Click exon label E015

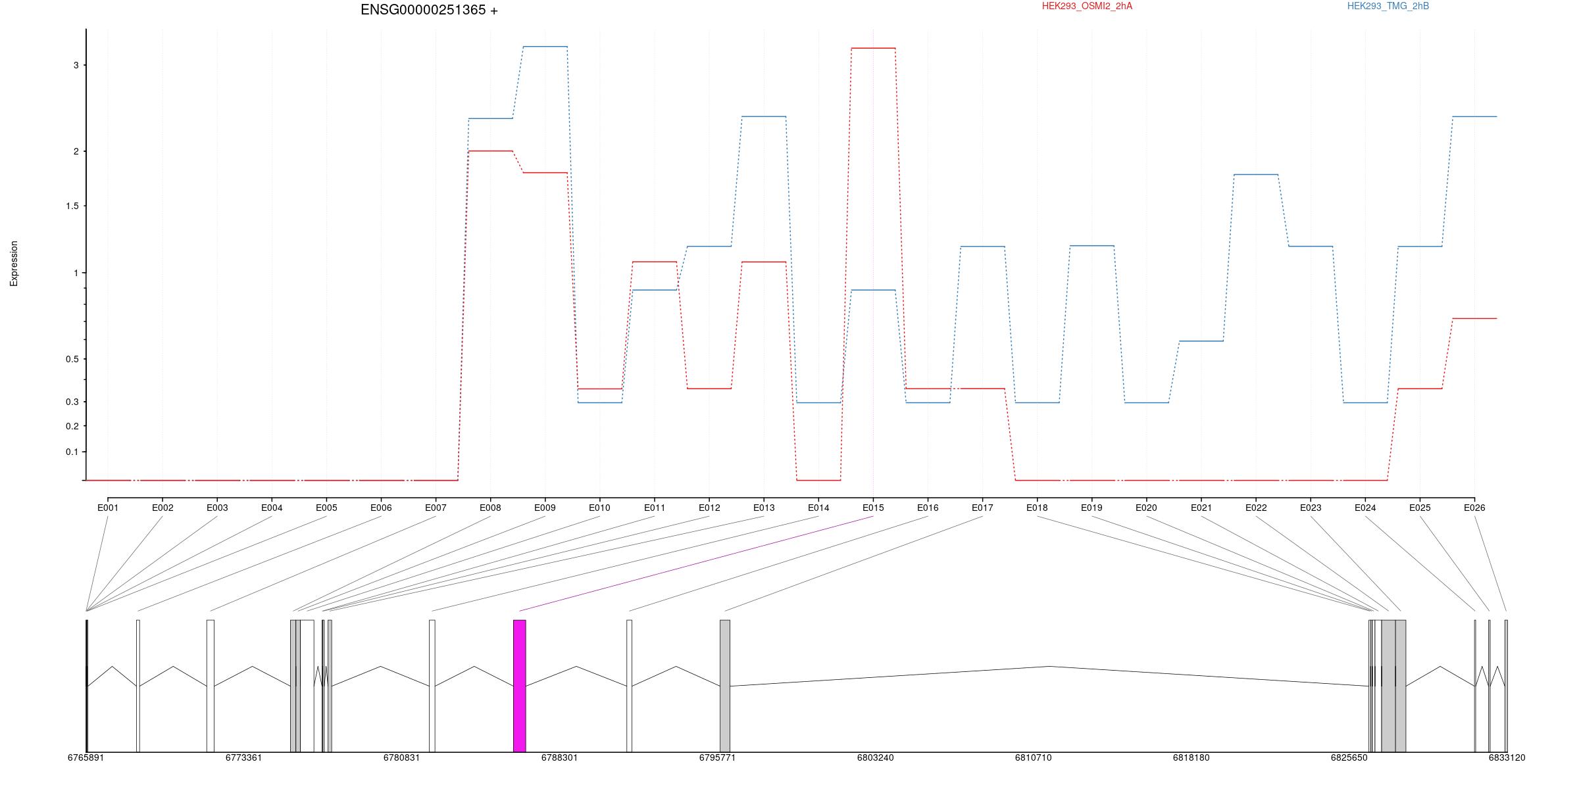(873, 508)
